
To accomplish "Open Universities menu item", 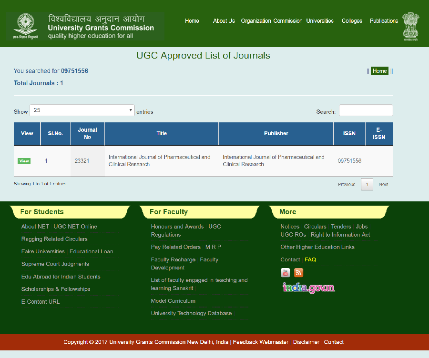I will point(320,21).
